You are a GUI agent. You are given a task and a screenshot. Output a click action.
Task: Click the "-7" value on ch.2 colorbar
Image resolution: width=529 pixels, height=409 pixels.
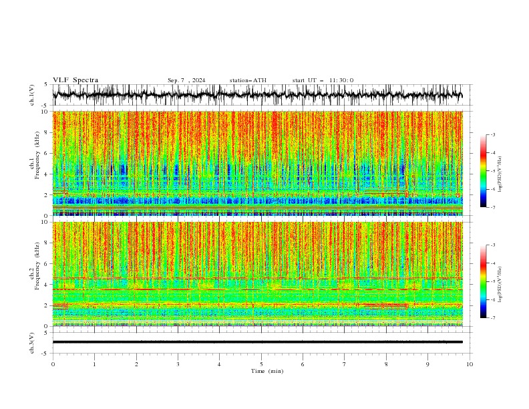tap(492, 317)
